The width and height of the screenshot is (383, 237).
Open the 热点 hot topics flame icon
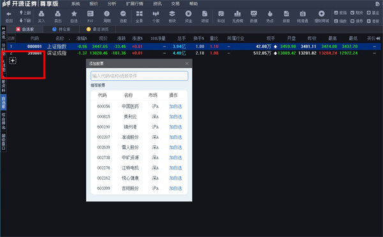[270, 14]
